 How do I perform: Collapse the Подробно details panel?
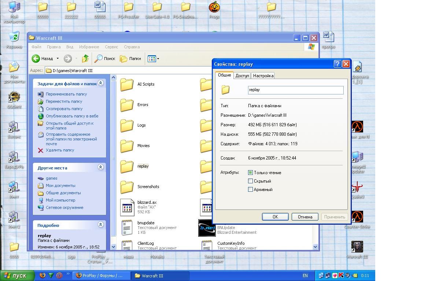(x=100, y=225)
